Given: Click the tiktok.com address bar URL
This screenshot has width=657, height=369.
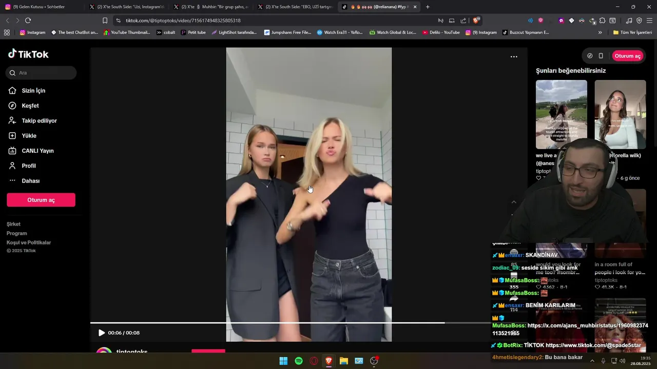Looking at the screenshot, I should 183,20.
